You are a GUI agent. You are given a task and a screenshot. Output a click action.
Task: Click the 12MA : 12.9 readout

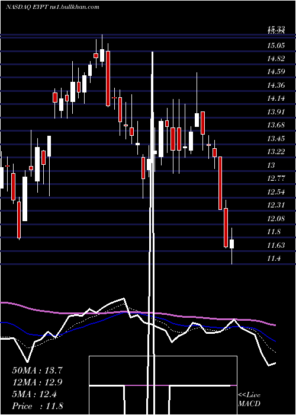37,382
